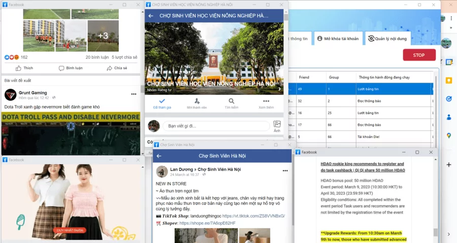
Task: Click the plus add-on icon in the sidebar
Action: [449, 165]
